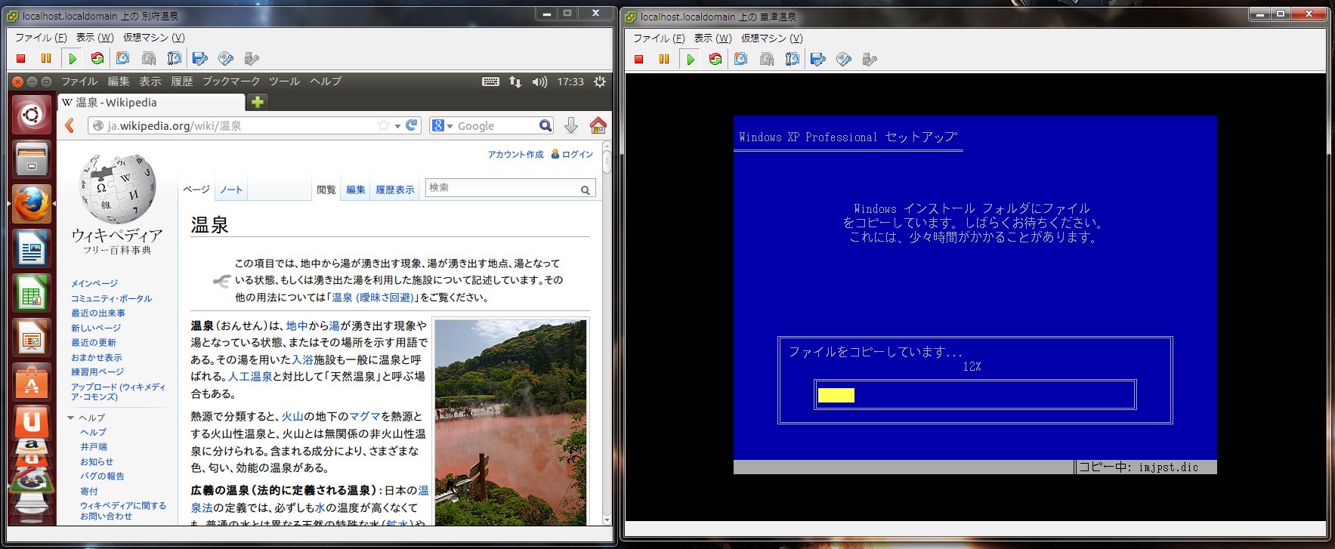The image size is (1335, 549).
Task: Open the red hot spring photo thumbnail
Action: [511, 423]
